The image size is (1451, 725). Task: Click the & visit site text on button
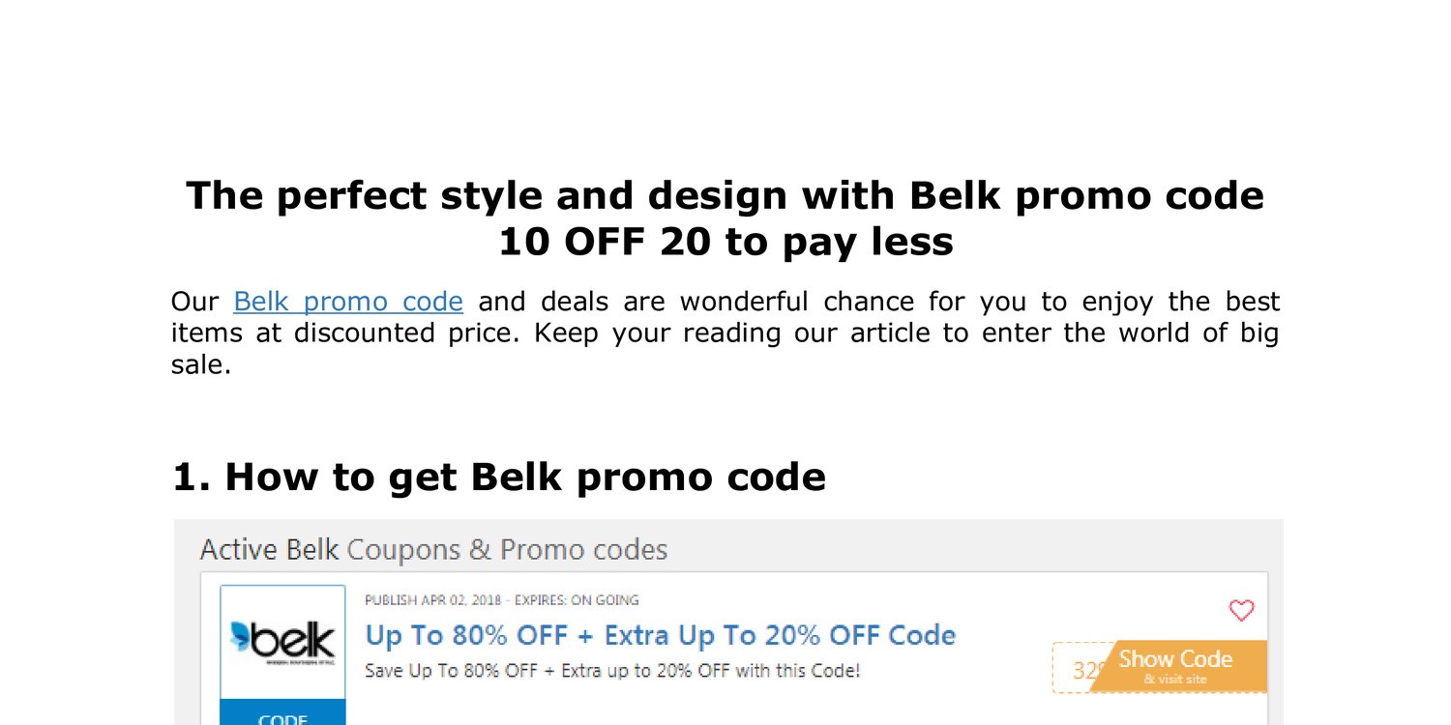pyautogui.click(x=1175, y=680)
